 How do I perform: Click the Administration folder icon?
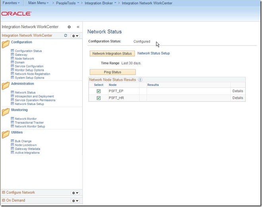click(6, 86)
